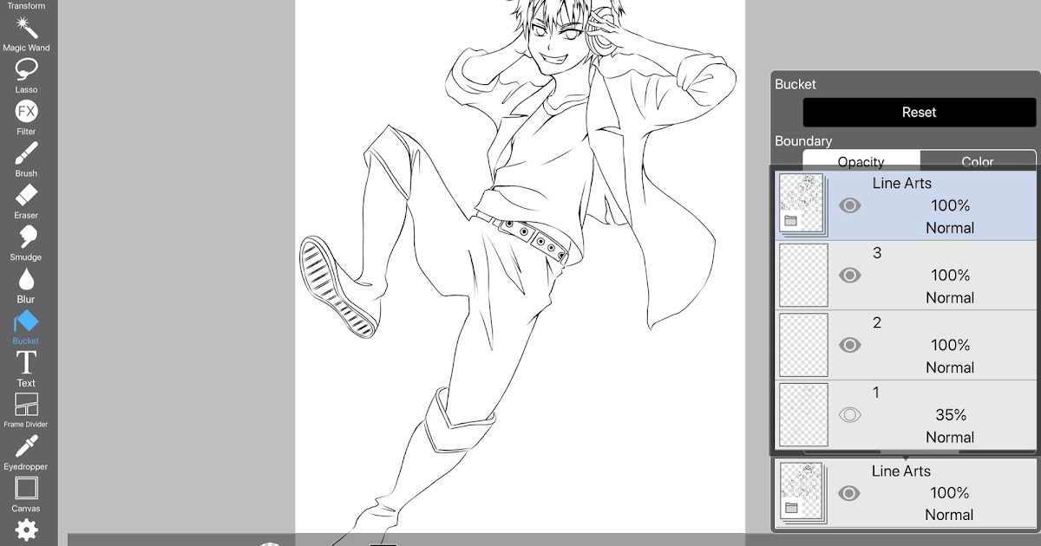Switch to the Opacity tab
Image resolution: width=1041 pixels, height=546 pixels.
(x=860, y=161)
